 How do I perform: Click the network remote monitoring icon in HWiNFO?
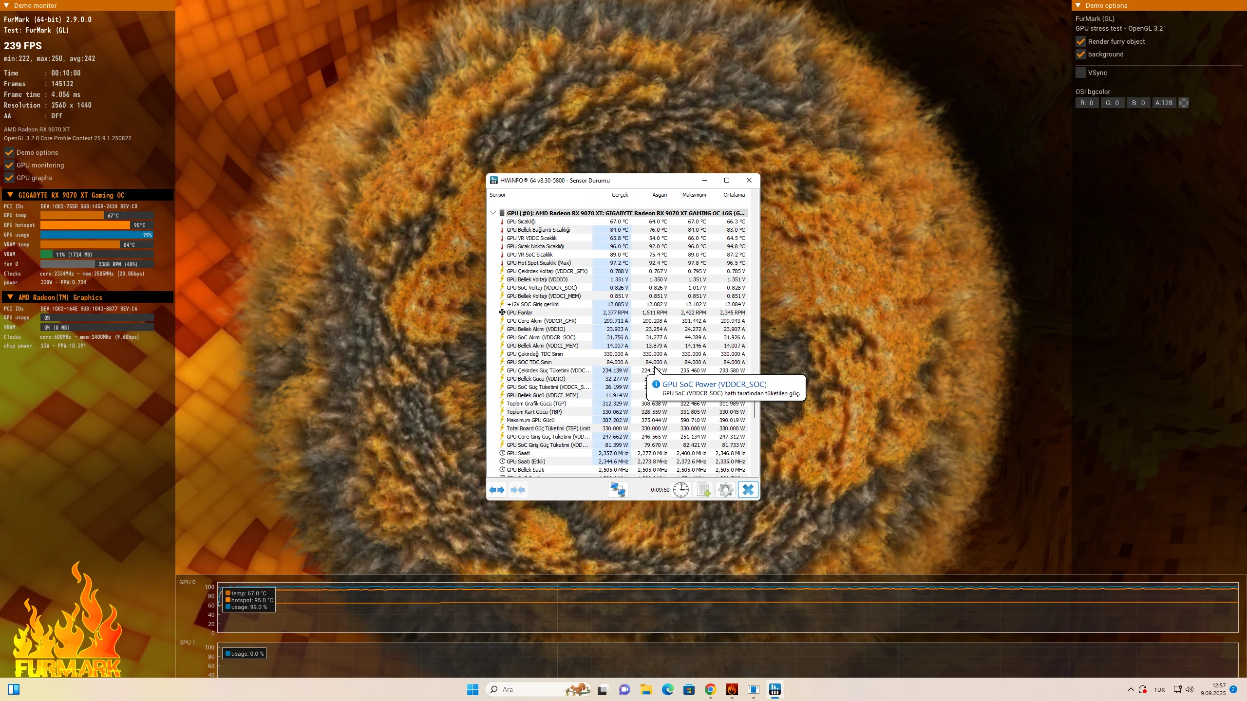618,490
